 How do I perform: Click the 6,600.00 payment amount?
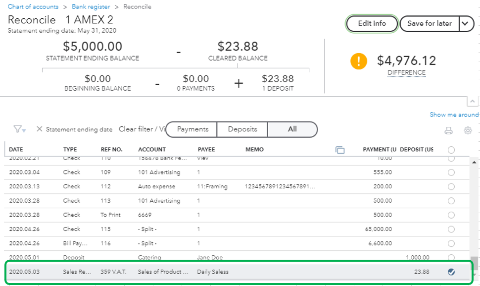pos(380,243)
